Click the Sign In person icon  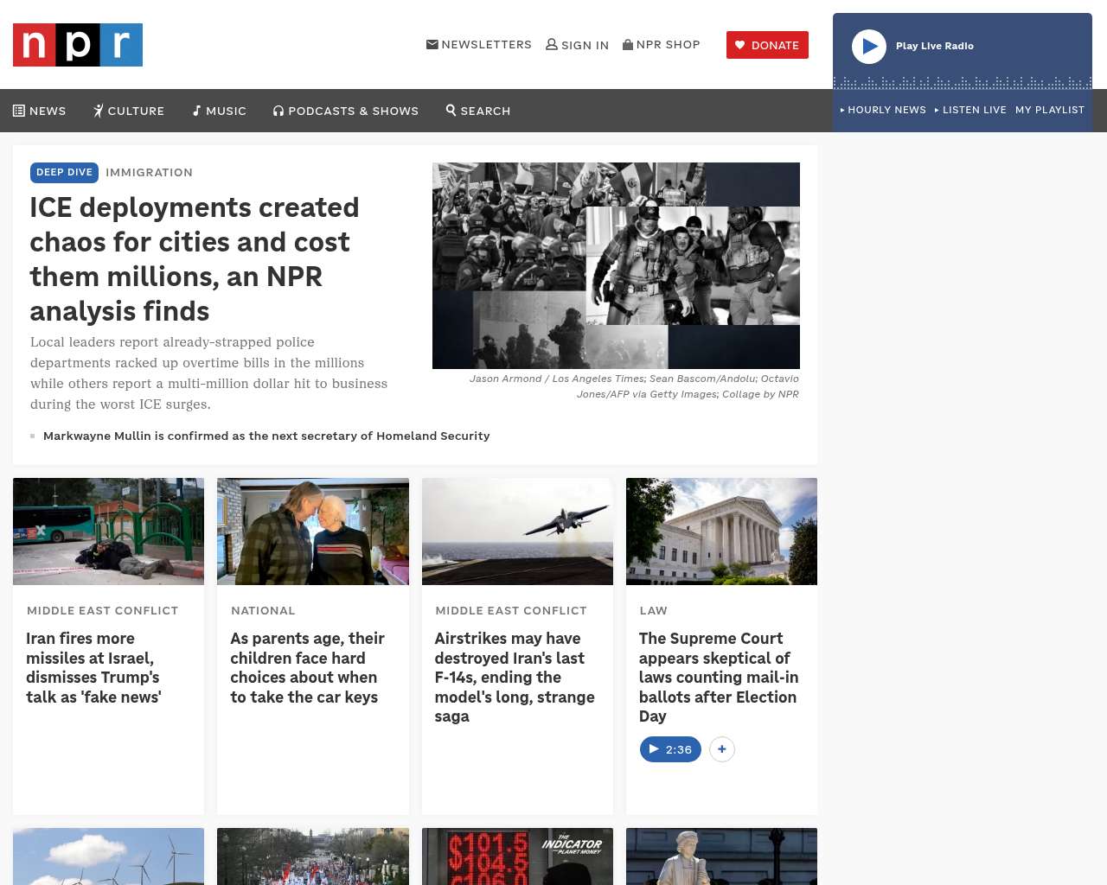pyautogui.click(x=577, y=45)
